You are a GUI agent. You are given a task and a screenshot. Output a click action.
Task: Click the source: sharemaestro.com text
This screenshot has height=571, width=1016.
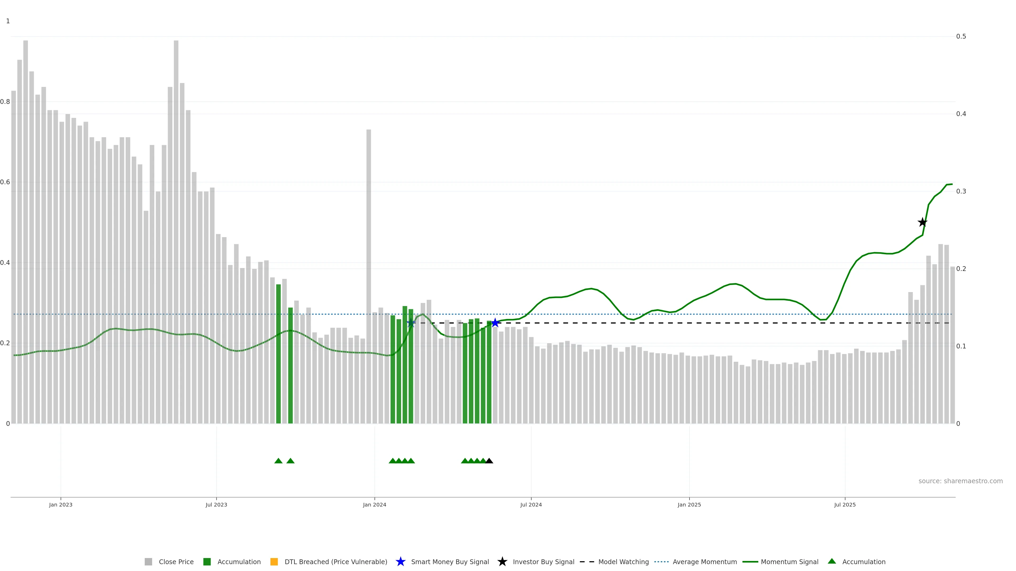tap(960, 481)
